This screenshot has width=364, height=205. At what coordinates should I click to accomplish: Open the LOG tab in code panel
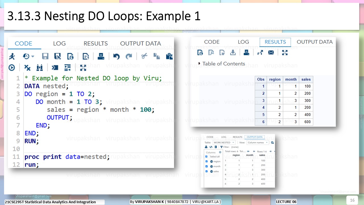59,44
